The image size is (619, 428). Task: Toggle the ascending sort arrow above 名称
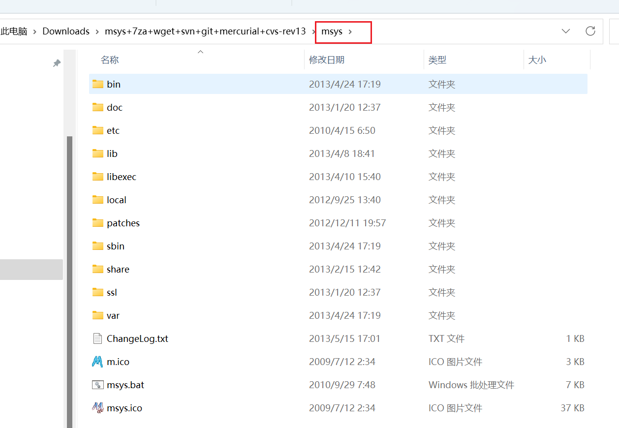pyautogui.click(x=200, y=51)
